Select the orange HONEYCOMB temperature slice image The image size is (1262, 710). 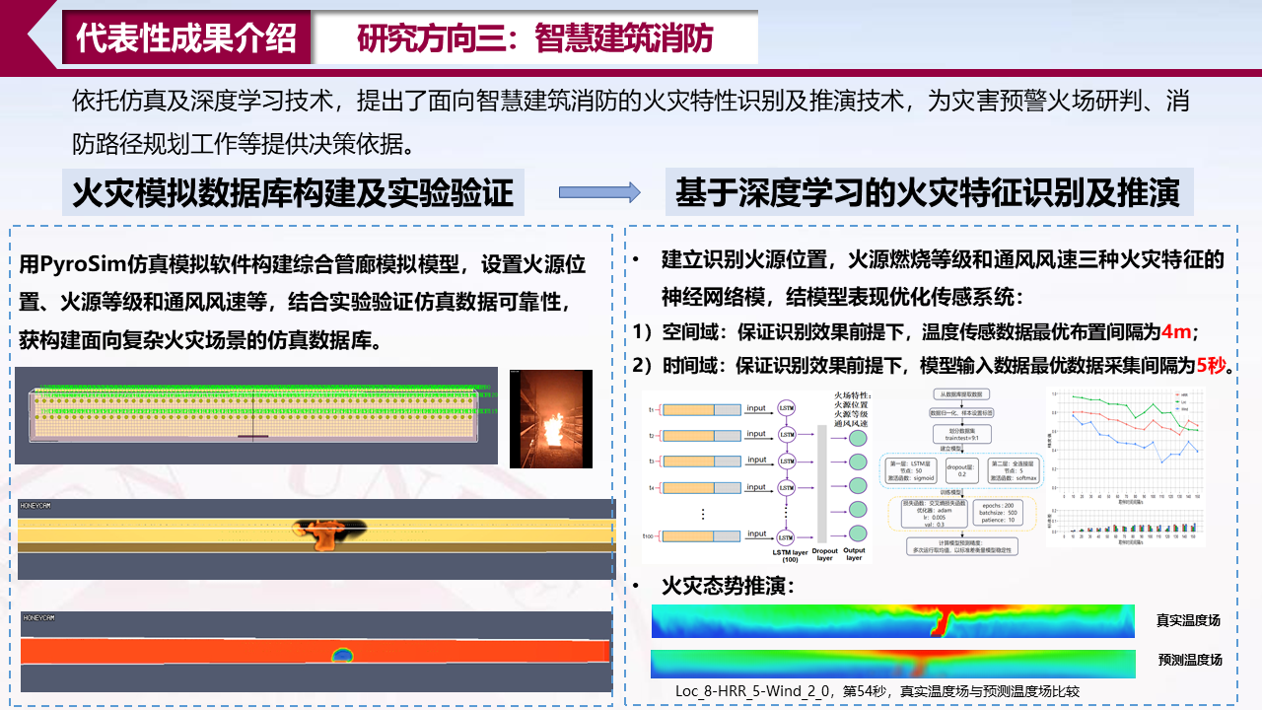[x=315, y=651]
